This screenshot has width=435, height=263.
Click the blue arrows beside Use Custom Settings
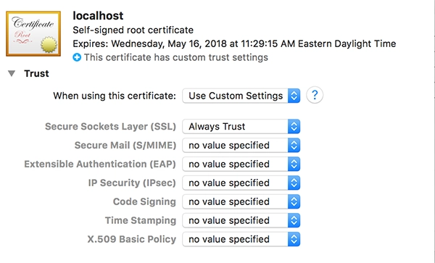(294, 96)
